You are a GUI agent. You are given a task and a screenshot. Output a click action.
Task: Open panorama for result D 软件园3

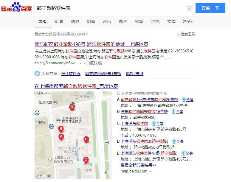coord(178,141)
